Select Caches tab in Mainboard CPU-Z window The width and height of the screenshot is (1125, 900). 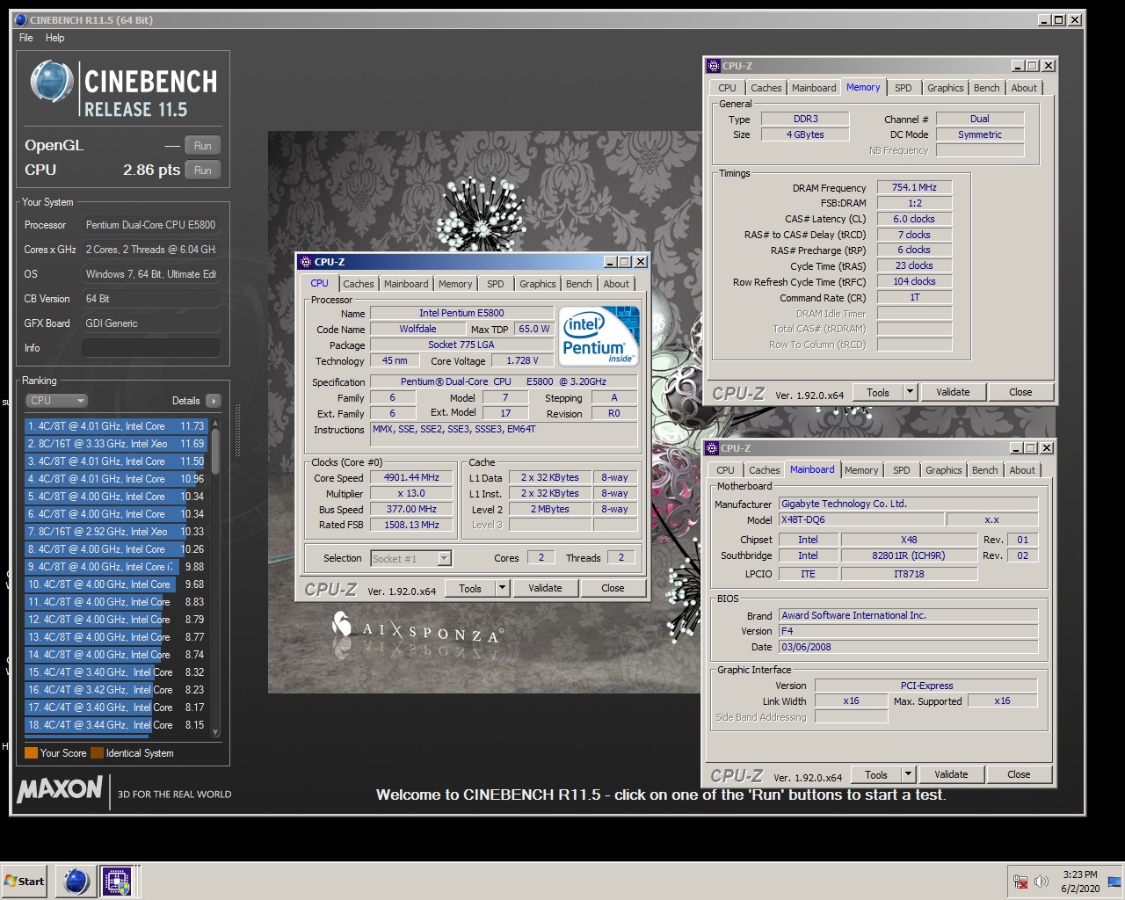[765, 470]
